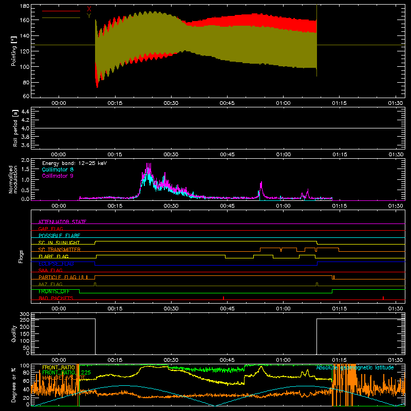Click the Roll period axis title

(x=15, y=128)
